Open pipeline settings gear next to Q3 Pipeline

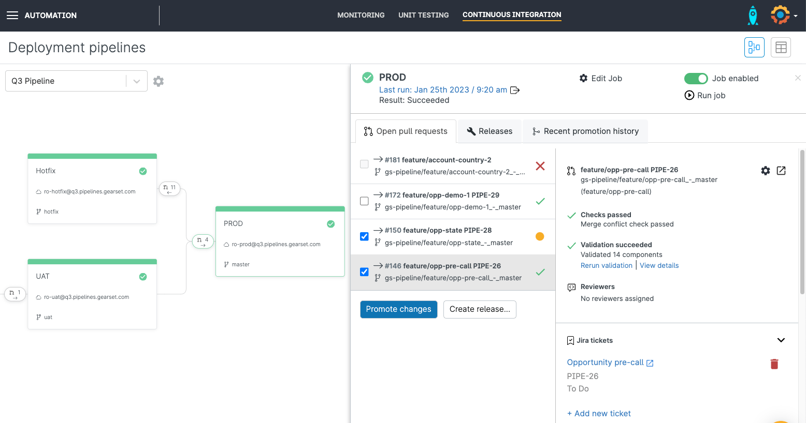tap(159, 81)
